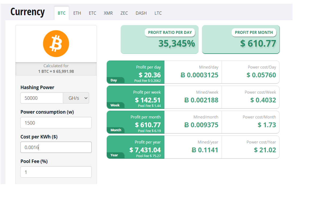
Task: Open the XMR currency tab
Action: pos(108,13)
